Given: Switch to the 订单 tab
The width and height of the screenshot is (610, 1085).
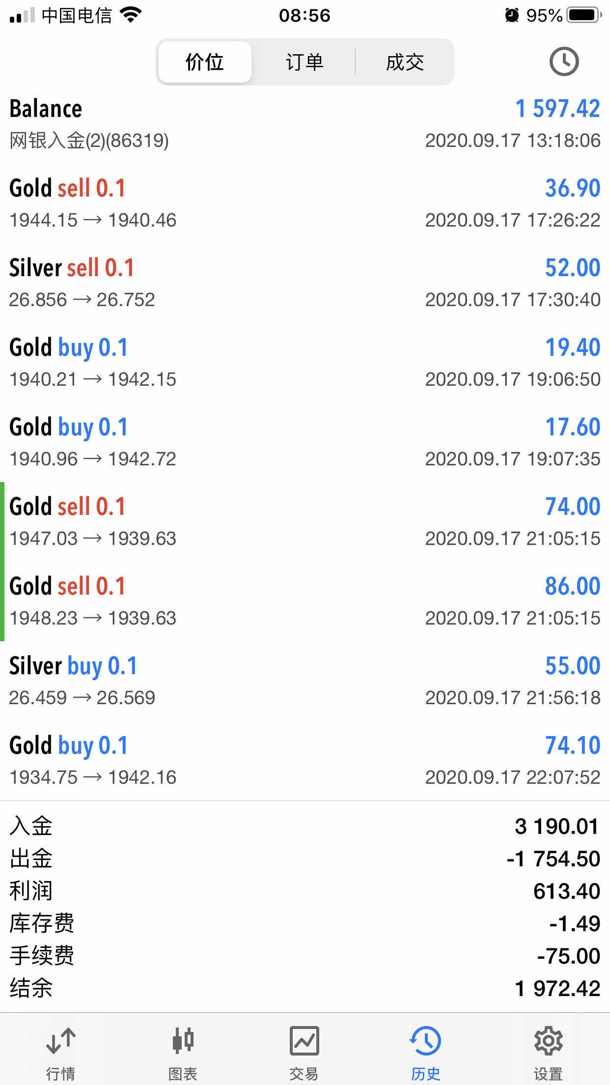Looking at the screenshot, I should (x=305, y=62).
